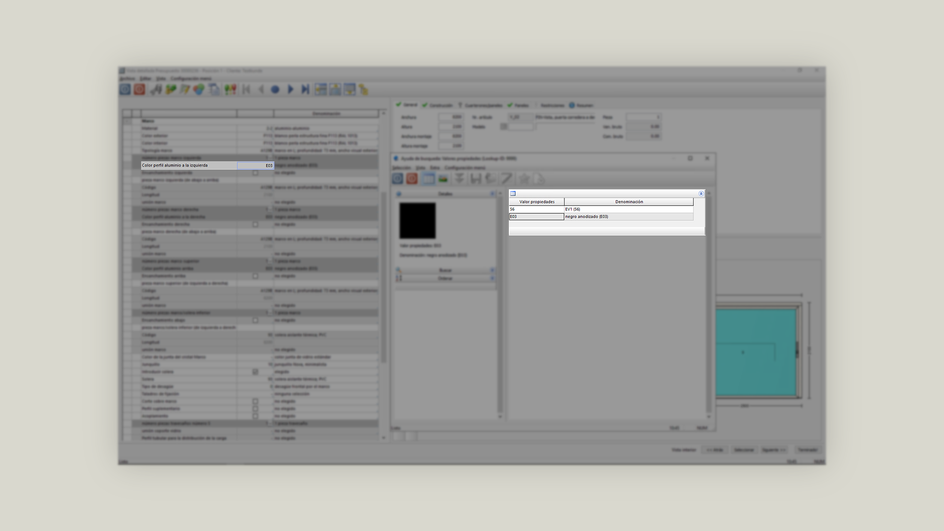
Task: Go to next position with blue arrow
Action: 291,89
